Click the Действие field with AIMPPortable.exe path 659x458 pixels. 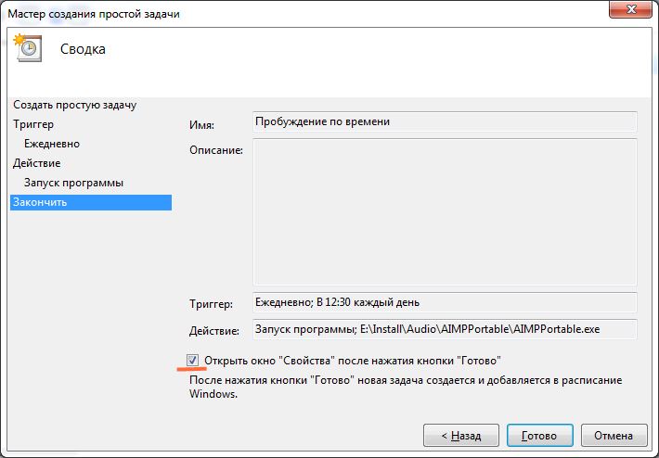[445, 329]
